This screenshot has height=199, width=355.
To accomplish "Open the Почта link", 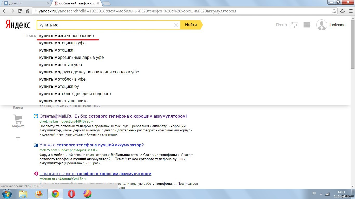I will [x=281, y=25].
